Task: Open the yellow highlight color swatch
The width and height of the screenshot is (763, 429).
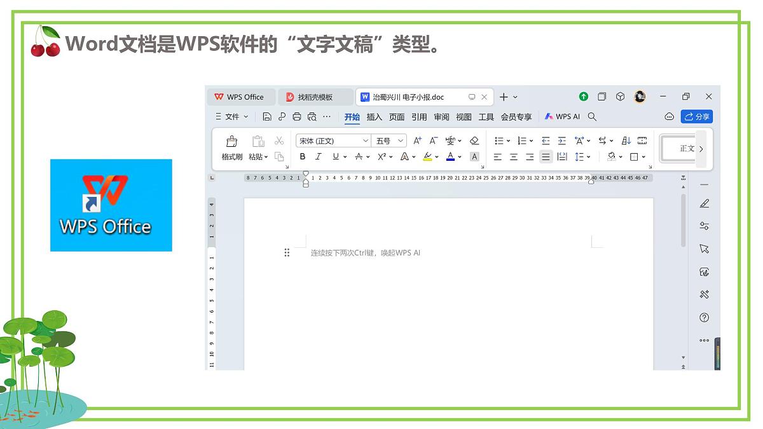Action: point(428,156)
